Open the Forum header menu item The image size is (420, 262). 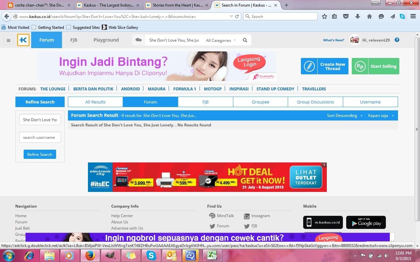[47, 40]
